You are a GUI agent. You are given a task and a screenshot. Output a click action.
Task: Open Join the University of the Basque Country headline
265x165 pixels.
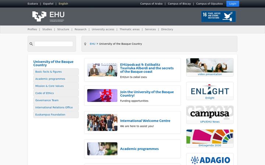(x=147, y=93)
